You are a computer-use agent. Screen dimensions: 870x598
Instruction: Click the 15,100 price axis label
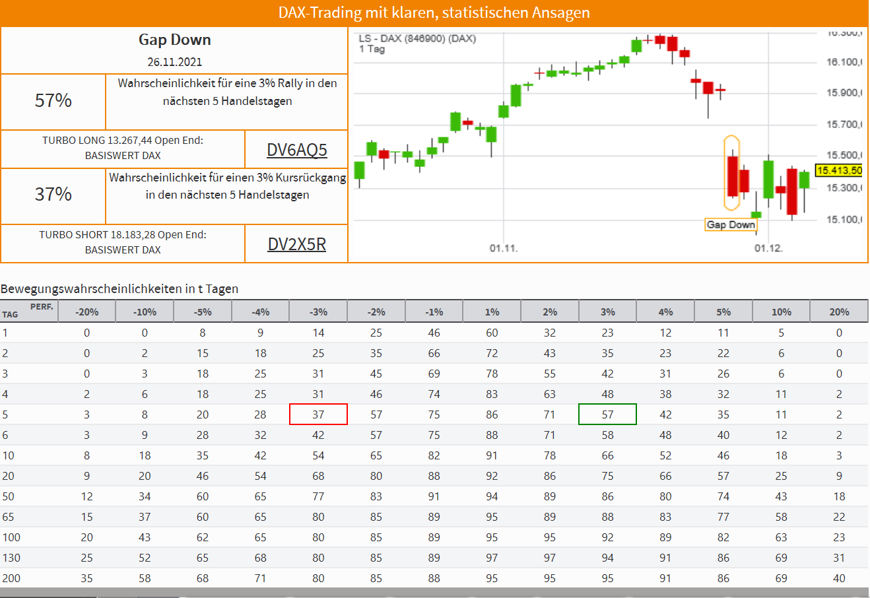[844, 219]
